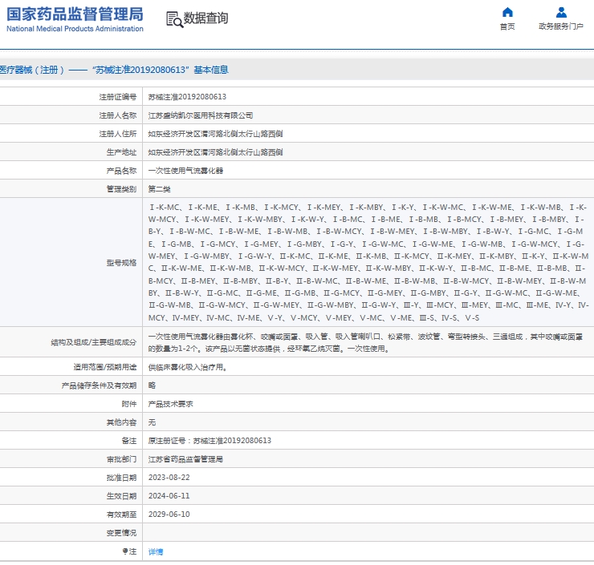Open the 政务服务门户 user icon

[x=561, y=13]
